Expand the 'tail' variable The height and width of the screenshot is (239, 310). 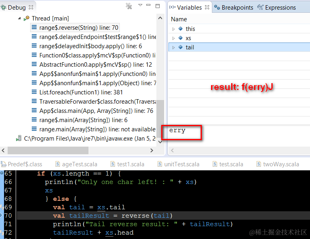[x=173, y=47]
